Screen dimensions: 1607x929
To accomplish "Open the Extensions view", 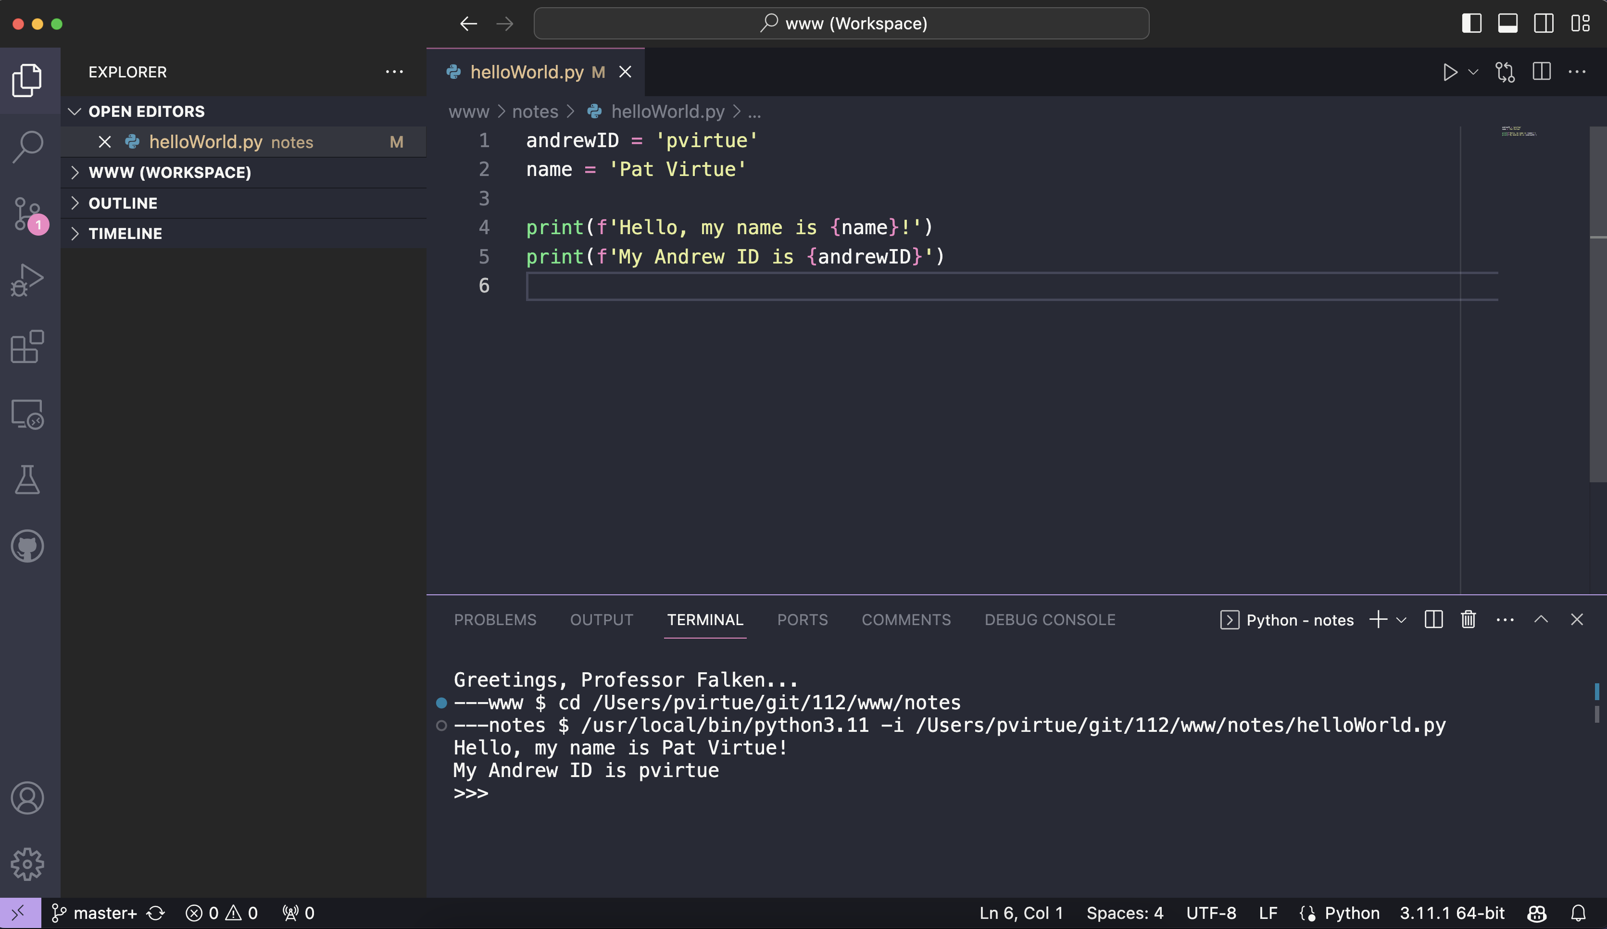I will click(x=27, y=347).
